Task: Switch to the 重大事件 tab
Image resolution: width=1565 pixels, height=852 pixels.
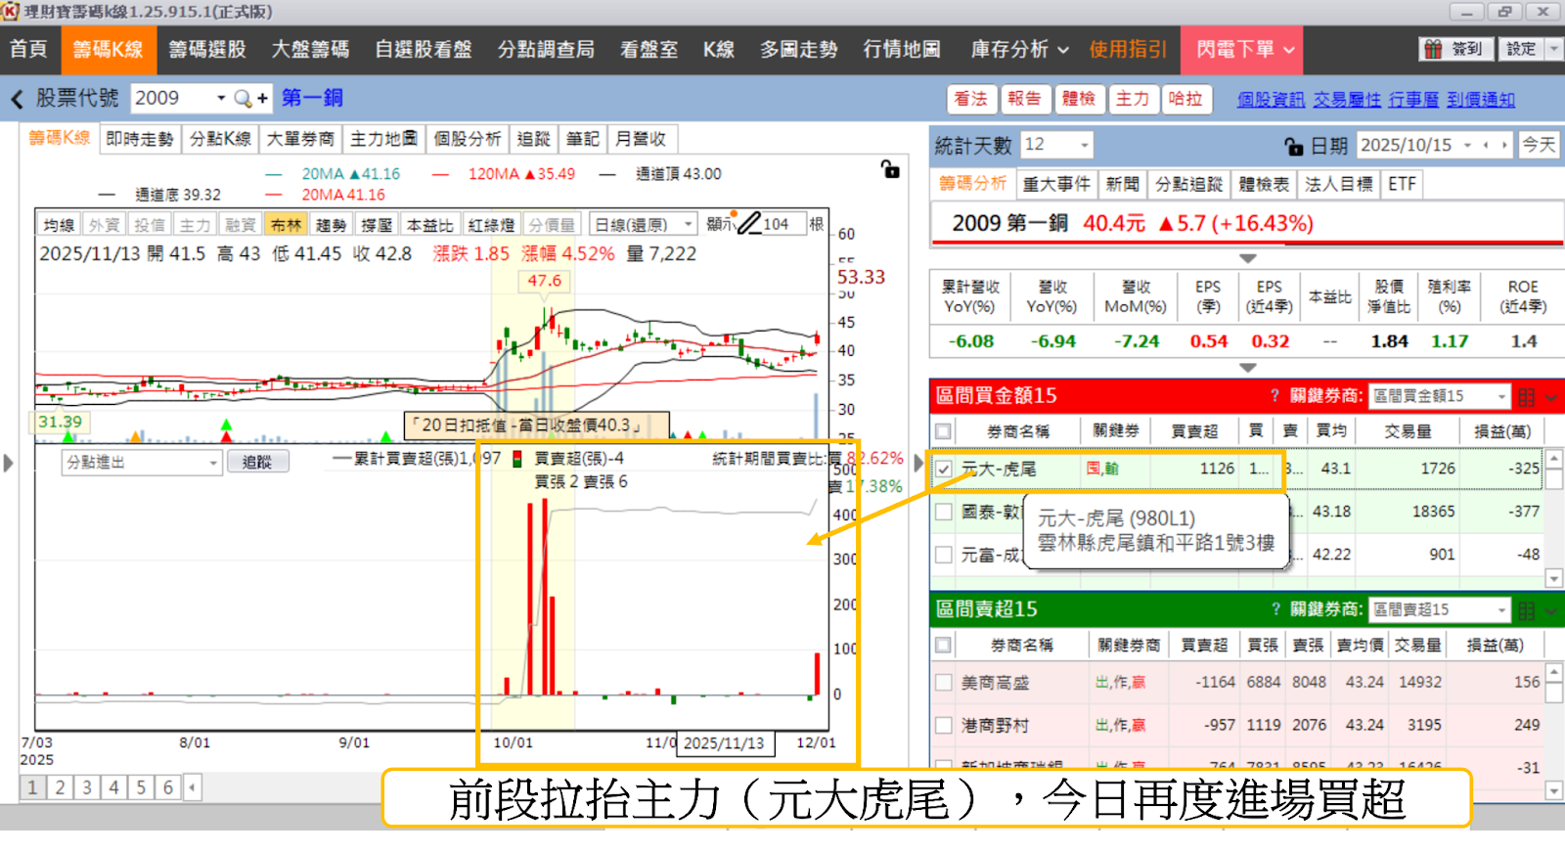Action: 1056,184
